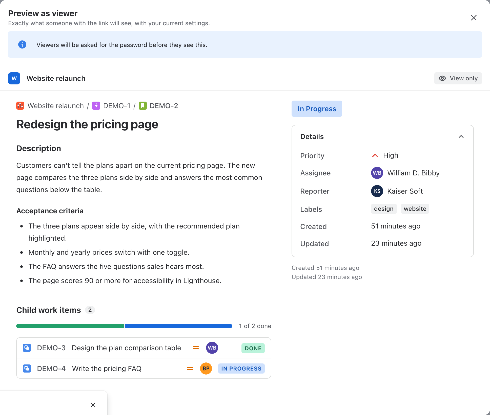Image resolution: width=490 pixels, height=415 pixels.
Task: Click the medium priority icon on DEMO-3
Action: 196,348
